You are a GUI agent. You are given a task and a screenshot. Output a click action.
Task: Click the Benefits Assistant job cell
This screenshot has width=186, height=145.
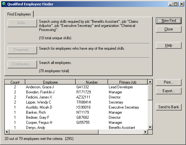122,128
